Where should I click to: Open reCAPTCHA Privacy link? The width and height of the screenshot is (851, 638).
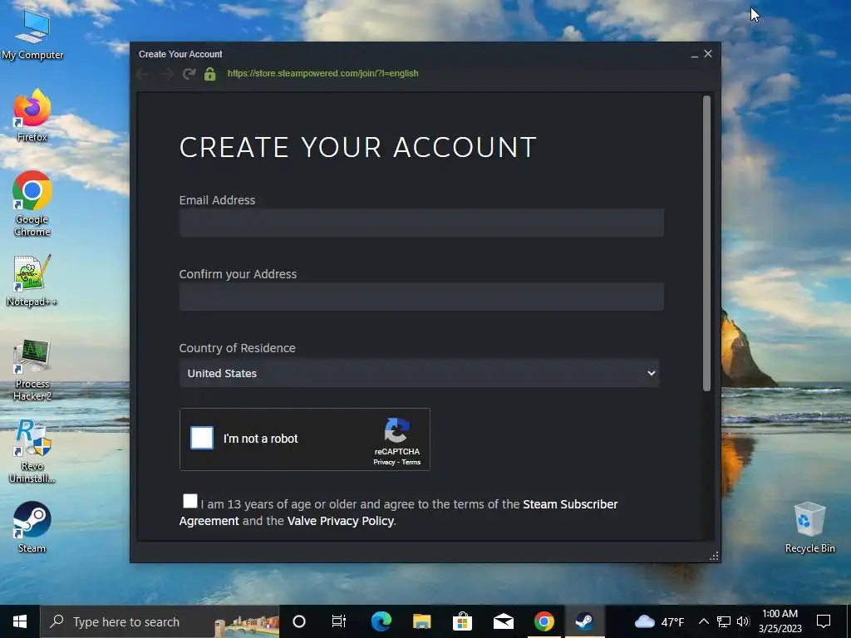tap(384, 462)
